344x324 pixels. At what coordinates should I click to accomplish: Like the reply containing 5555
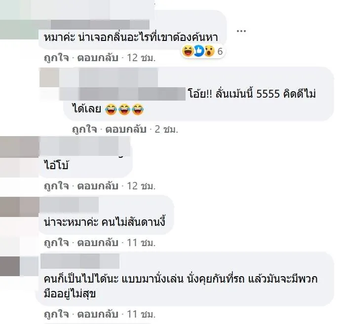84,129
